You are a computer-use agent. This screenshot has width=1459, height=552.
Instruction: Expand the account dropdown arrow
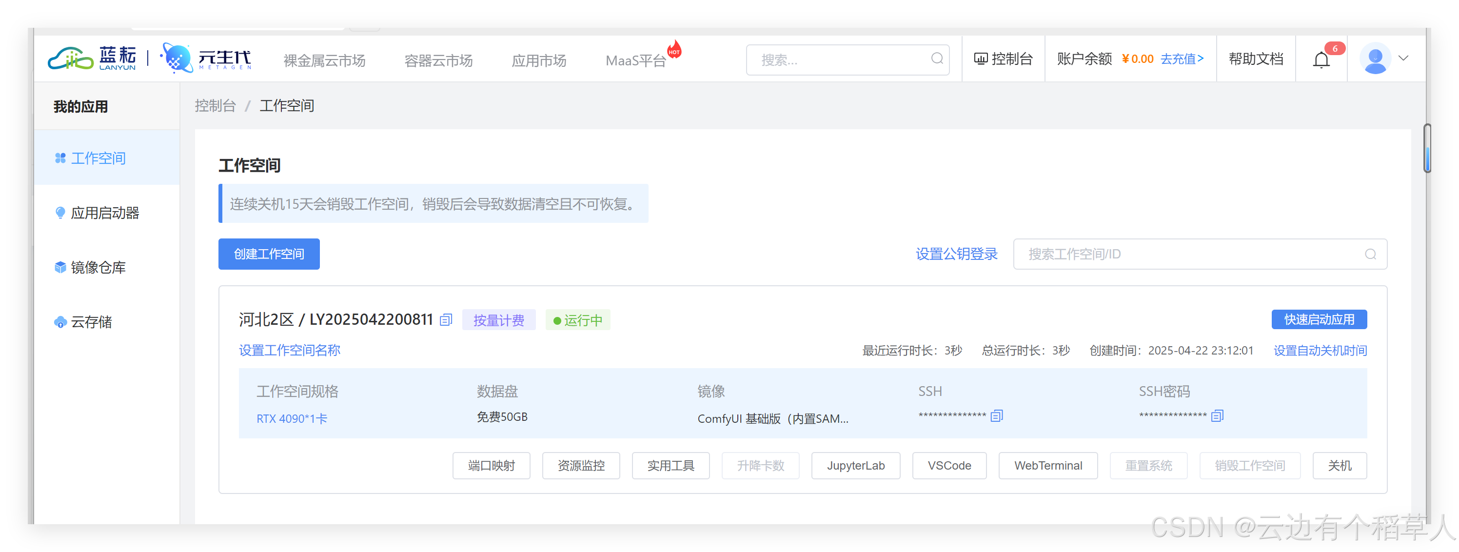1403,59
